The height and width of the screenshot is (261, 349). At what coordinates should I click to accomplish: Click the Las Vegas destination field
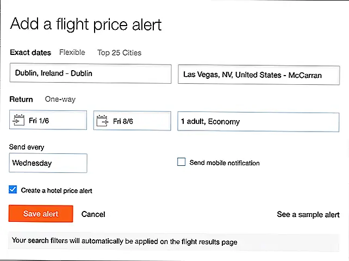pos(259,75)
